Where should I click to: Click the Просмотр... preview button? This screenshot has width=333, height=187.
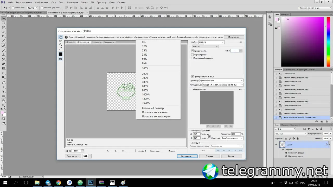[x=73, y=156]
